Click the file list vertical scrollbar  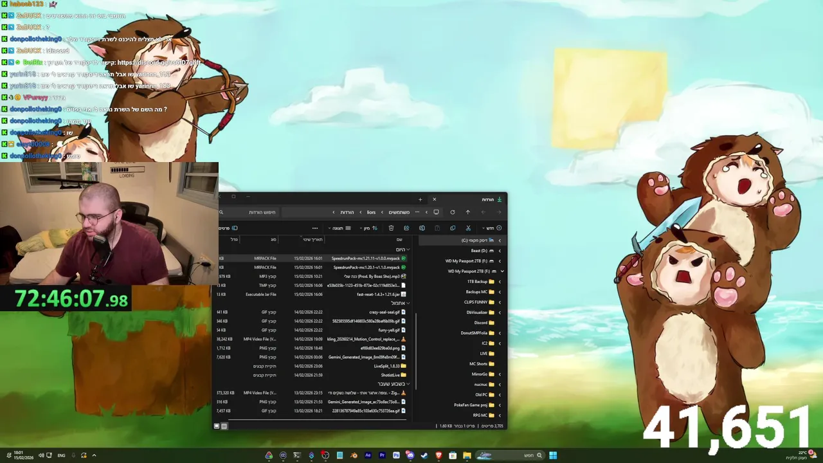pos(417,350)
